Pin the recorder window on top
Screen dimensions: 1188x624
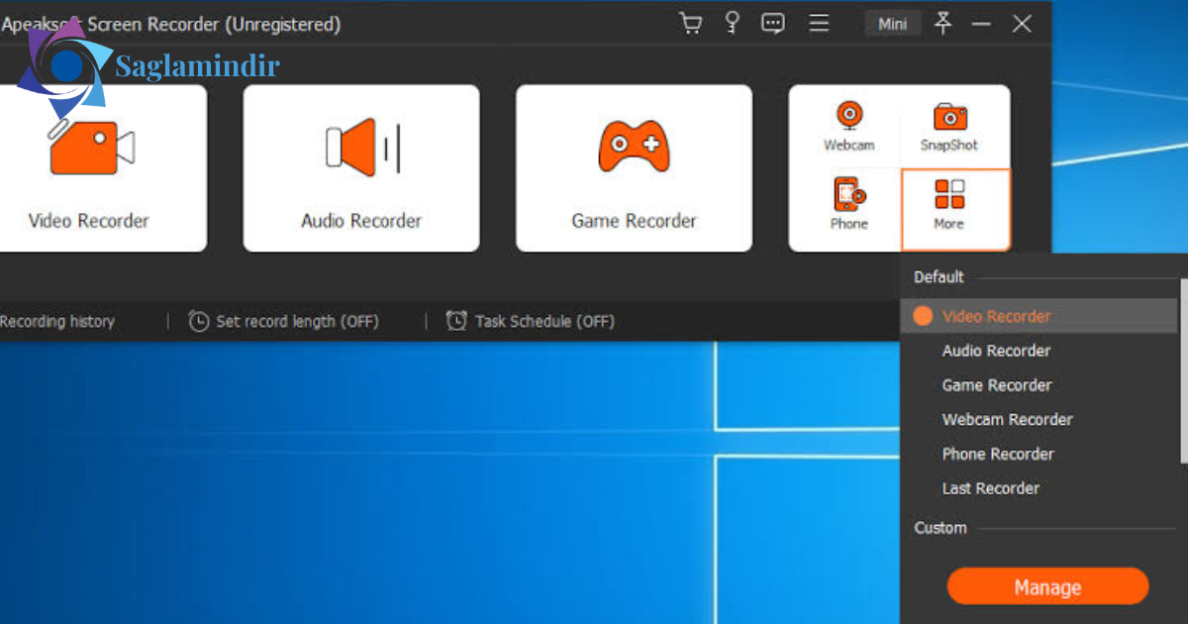[943, 23]
